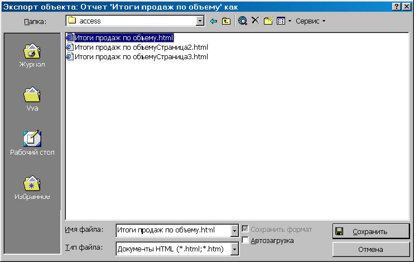Go up one folder level
Viewport: 414px width, 262px height.
[x=225, y=21]
